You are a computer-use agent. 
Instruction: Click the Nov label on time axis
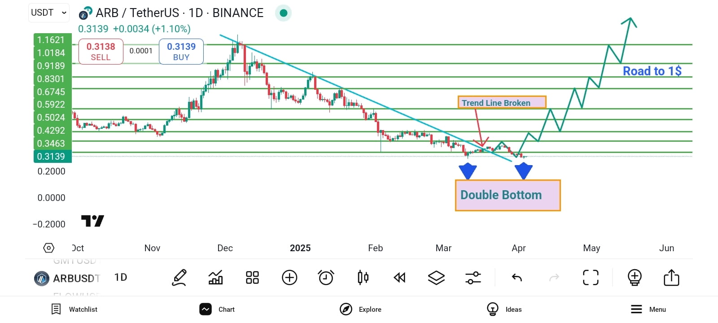[x=153, y=248]
